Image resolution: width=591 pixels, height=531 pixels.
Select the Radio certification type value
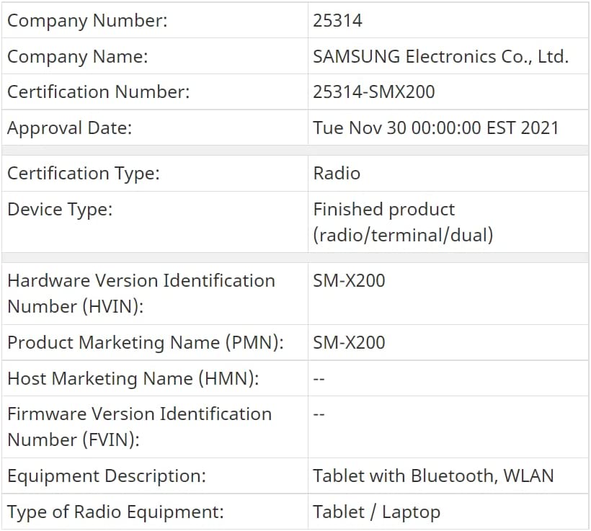337,174
